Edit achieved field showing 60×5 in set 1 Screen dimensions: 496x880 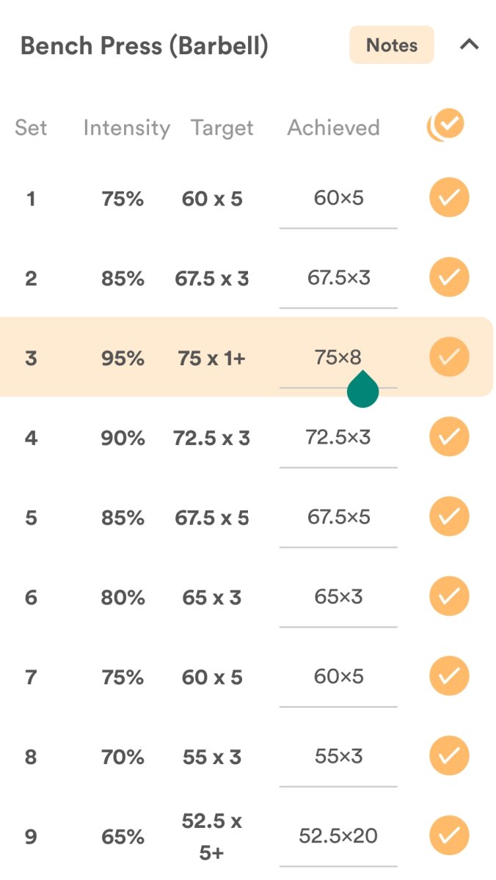point(338,198)
